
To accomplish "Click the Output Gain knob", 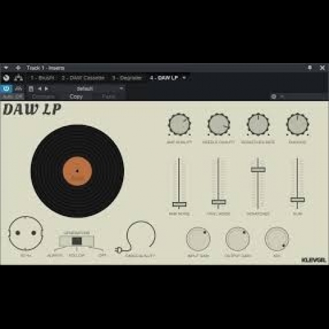I will tap(238, 239).
